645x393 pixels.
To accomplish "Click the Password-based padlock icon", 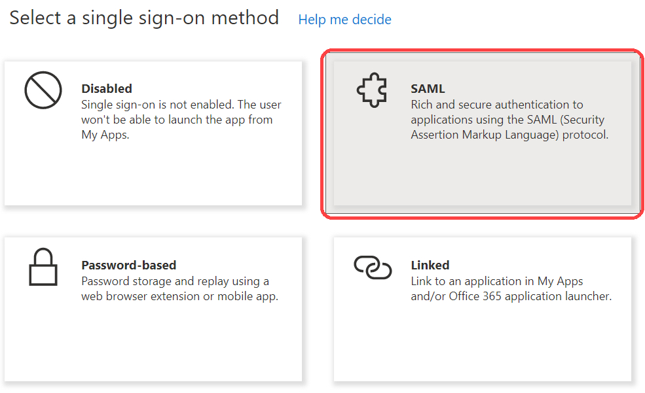I will pos(43,267).
